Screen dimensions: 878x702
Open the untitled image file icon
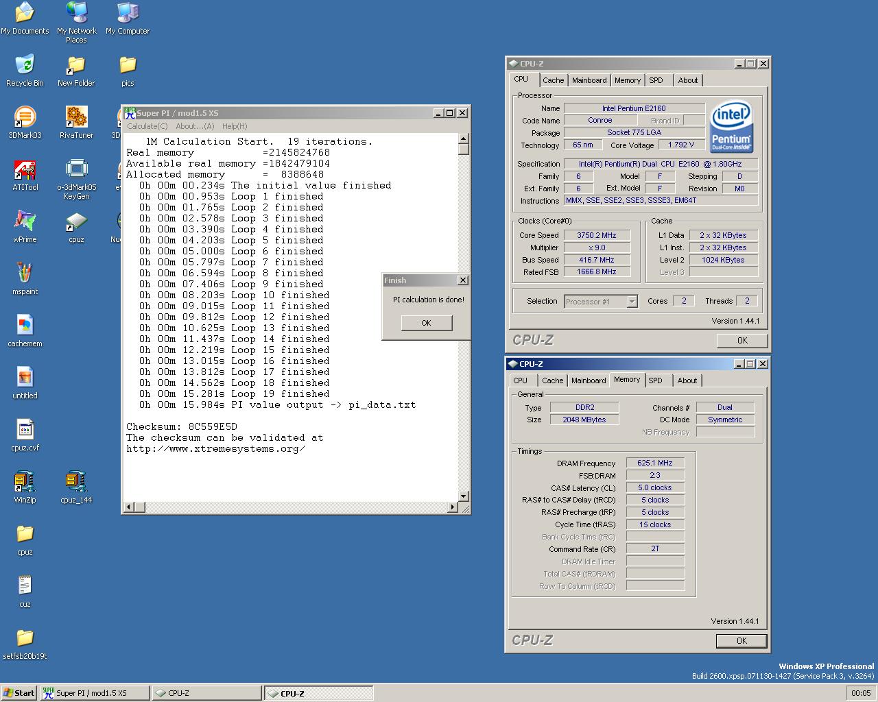coord(25,383)
